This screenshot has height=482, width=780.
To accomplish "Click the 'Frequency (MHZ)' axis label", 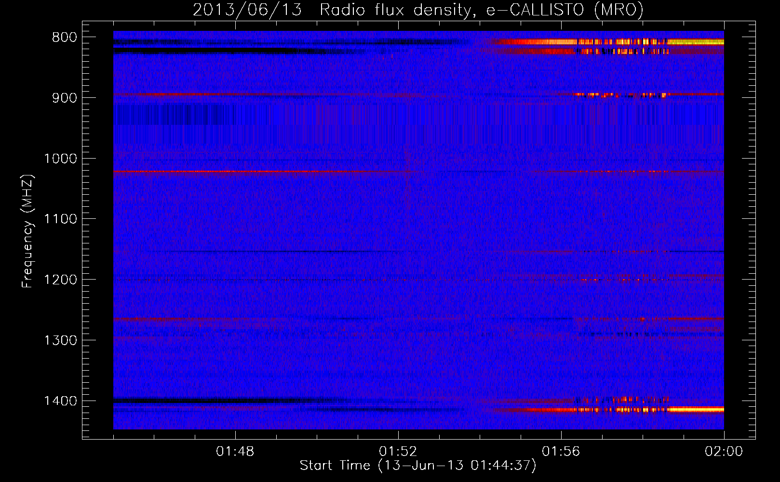I will (27, 231).
